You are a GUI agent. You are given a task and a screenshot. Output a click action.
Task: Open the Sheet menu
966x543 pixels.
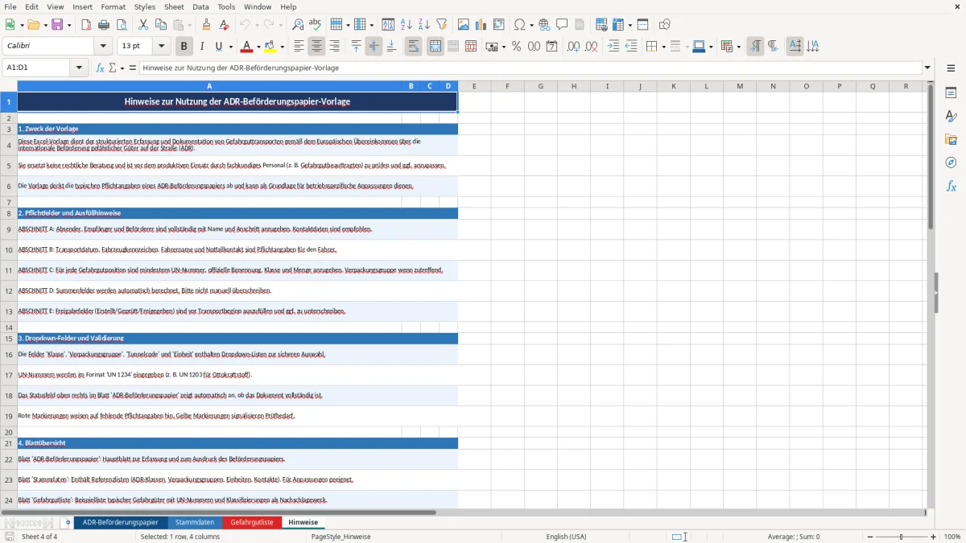point(174,6)
